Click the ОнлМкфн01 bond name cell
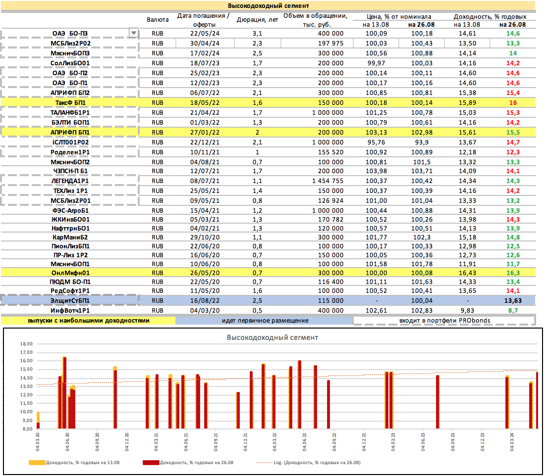The width and height of the screenshot is (545, 476). coord(70,272)
